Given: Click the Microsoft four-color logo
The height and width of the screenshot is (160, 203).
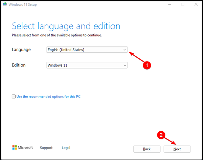Looking at the screenshot, I should pos(15,148).
